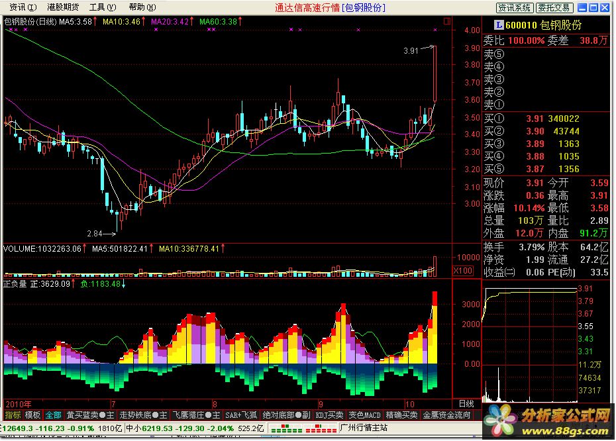Switch to KDJ买卖 indicator tab
The image size is (616, 441).
coord(329,415)
